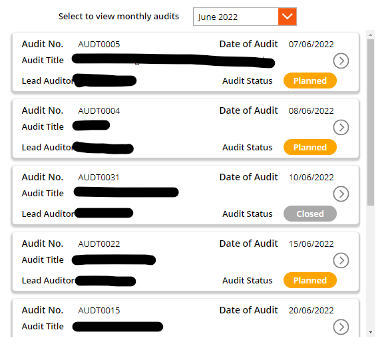The height and width of the screenshot is (346, 376).
Task: Click the scroll up arrow of the list
Action: coord(371,35)
